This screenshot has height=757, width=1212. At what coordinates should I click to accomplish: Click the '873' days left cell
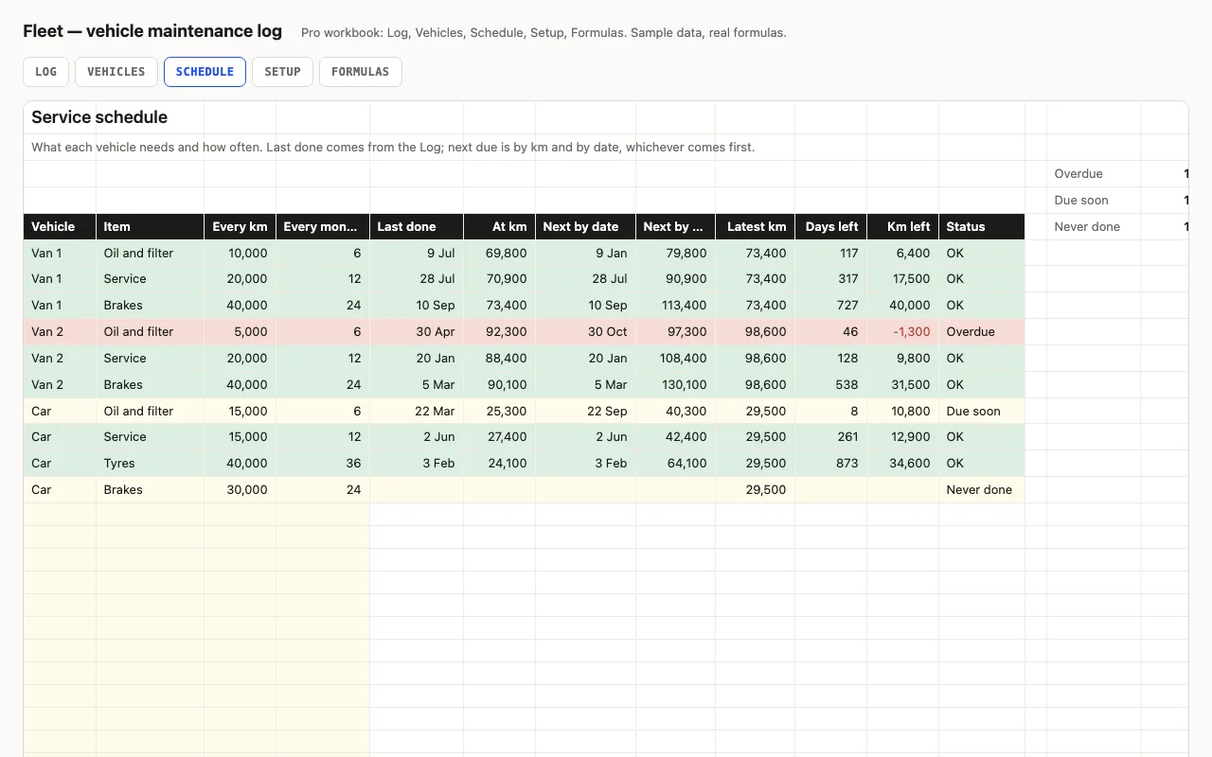pyautogui.click(x=831, y=464)
